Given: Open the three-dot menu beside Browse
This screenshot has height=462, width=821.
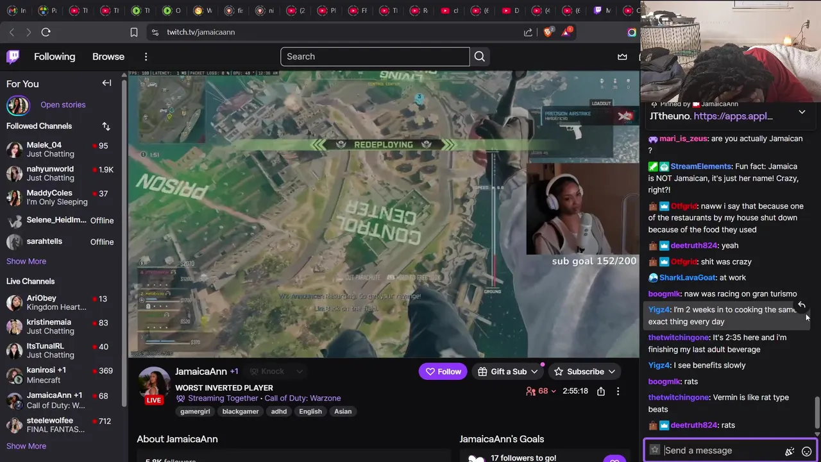Looking at the screenshot, I should [146, 56].
